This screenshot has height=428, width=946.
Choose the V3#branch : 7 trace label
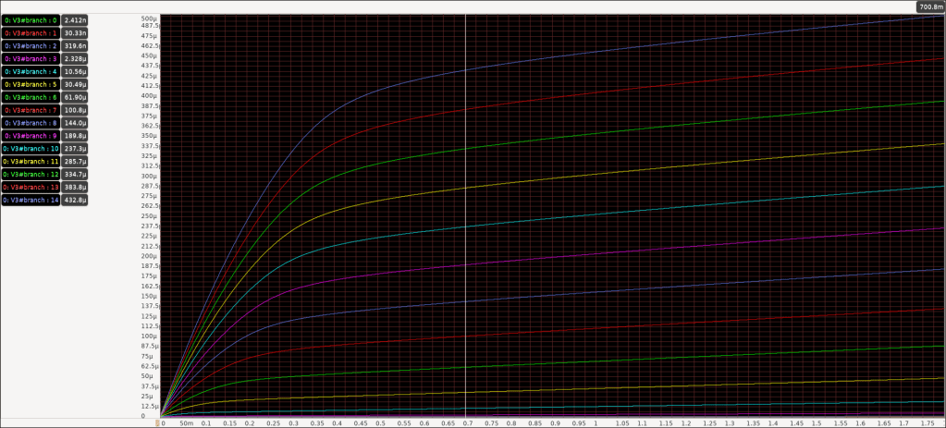(x=31, y=110)
